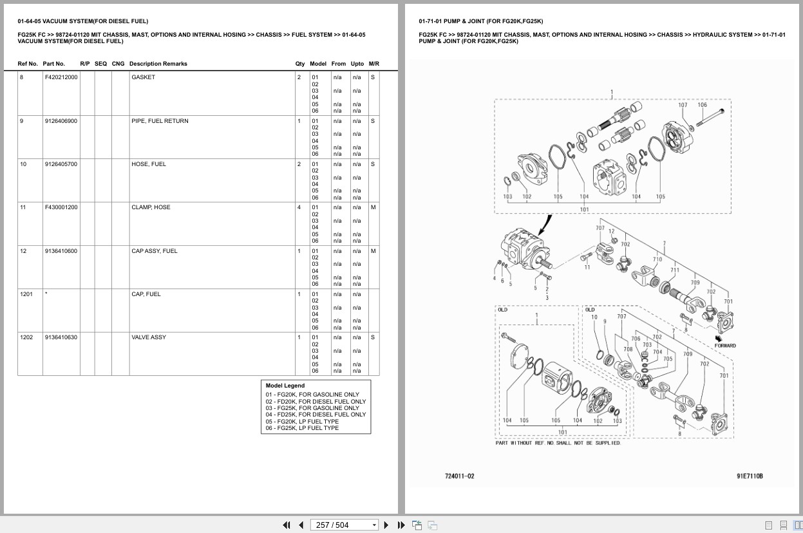Jump to the last page
The height and width of the screenshot is (533, 803).
tap(401, 525)
